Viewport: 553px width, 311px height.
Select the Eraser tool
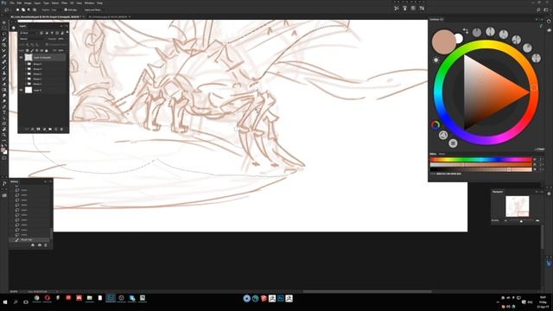coord(4,85)
